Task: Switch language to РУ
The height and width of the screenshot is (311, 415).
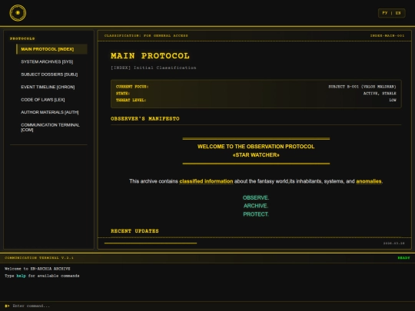Action: click(x=385, y=13)
